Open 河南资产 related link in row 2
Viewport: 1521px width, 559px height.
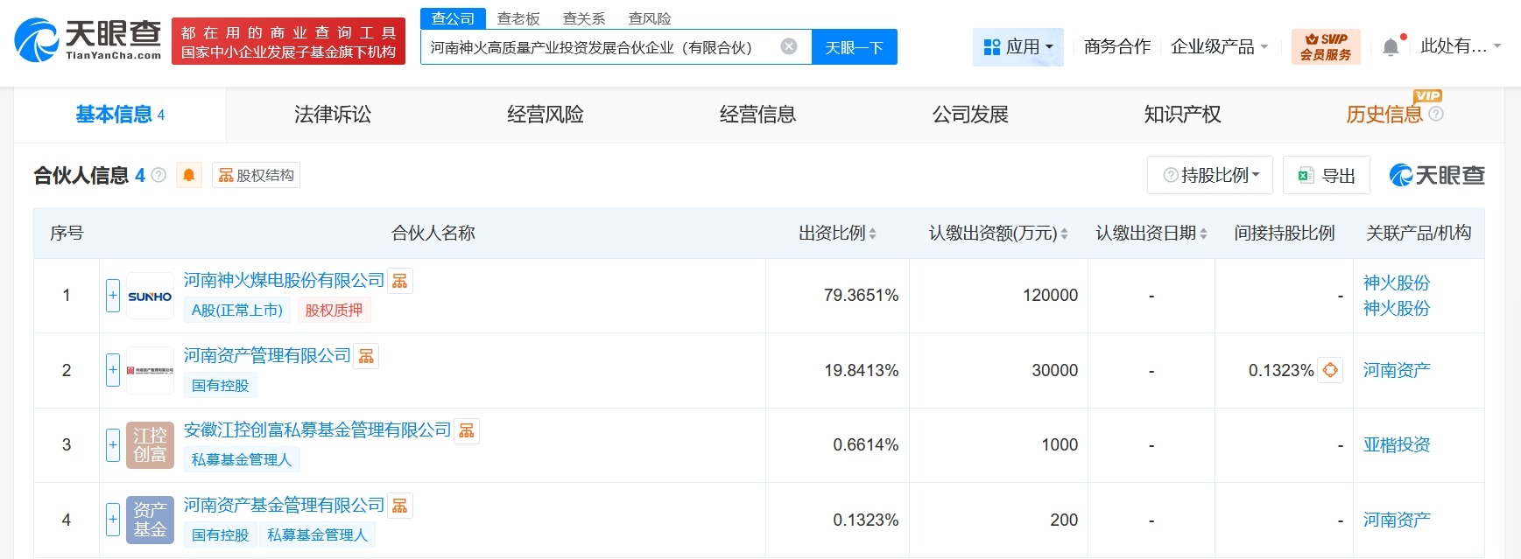1397,370
